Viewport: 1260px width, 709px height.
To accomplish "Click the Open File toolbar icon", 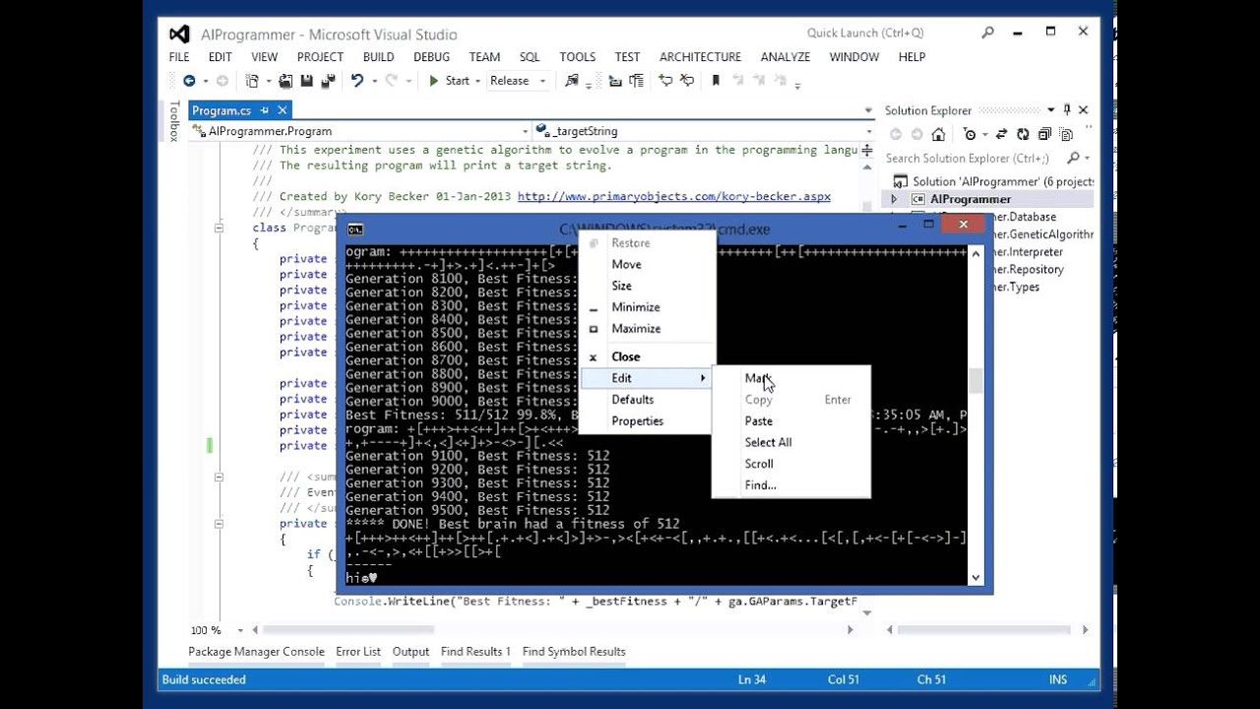I will [x=285, y=81].
